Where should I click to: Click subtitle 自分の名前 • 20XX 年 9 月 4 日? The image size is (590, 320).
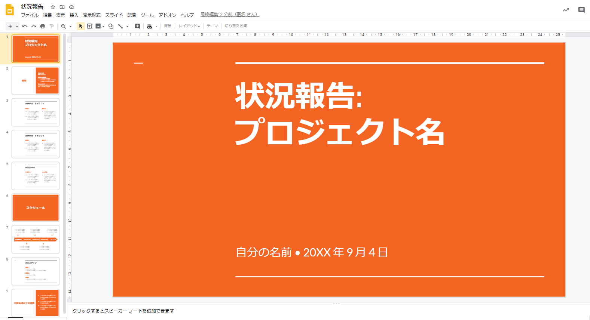tap(312, 252)
